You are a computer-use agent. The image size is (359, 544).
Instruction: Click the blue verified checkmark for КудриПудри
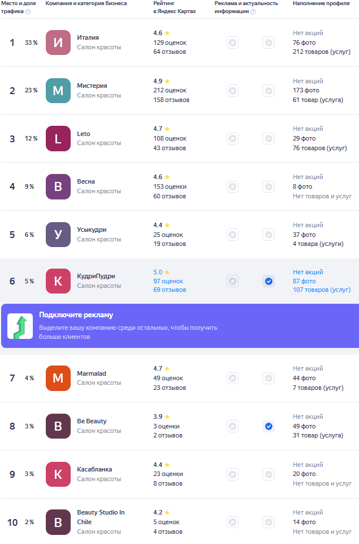coord(269,281)
